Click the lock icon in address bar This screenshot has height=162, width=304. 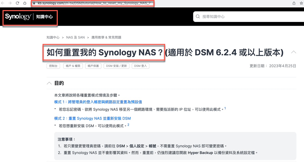click(34, 3)
